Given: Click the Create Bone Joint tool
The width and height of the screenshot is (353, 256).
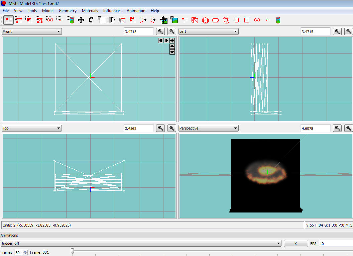Looking at the screenshot, I should point(257,20).
